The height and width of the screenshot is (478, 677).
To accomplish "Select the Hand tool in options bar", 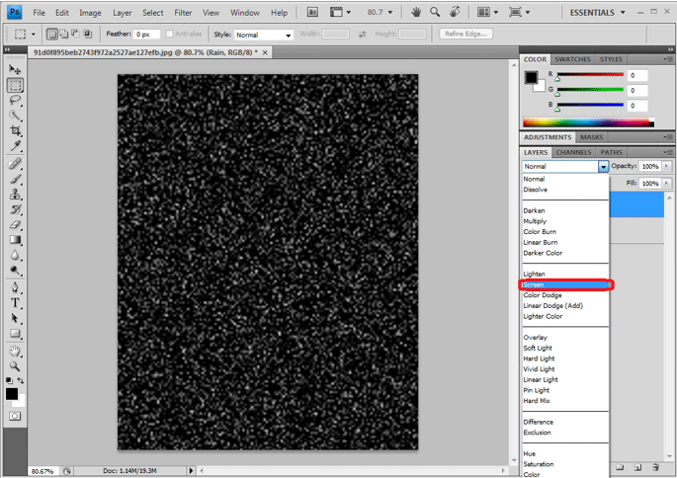I will tap(417, 12).
